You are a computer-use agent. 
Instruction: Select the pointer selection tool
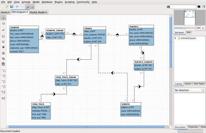click(x=3, y=18)
